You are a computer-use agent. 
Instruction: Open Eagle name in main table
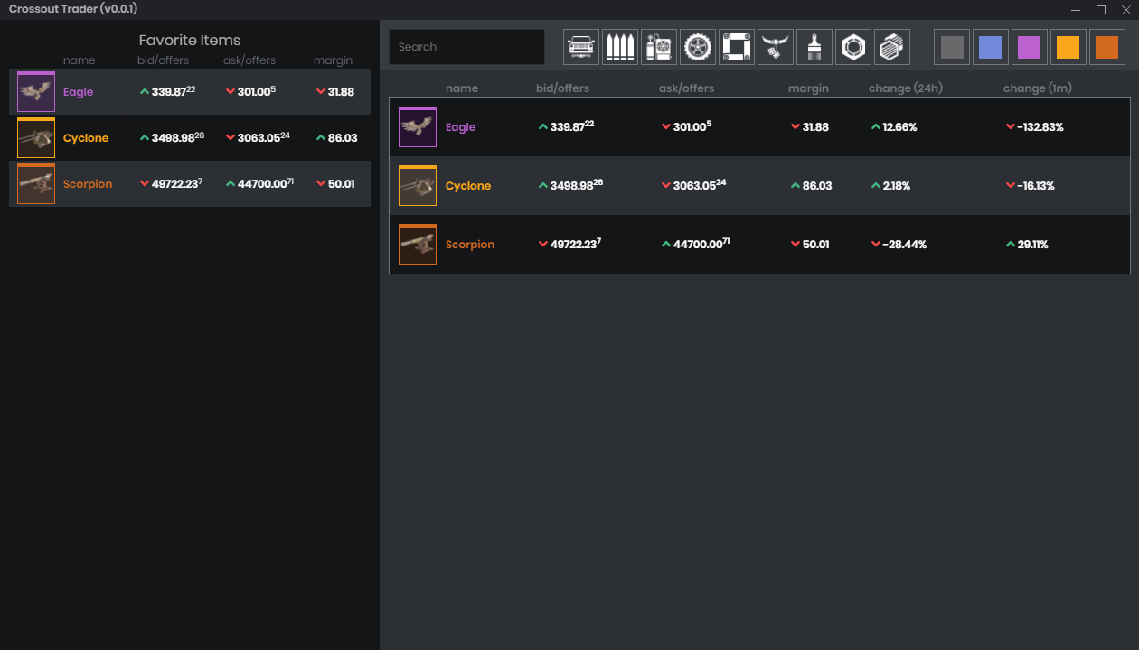pyautogui.click(x=461, y=127)
